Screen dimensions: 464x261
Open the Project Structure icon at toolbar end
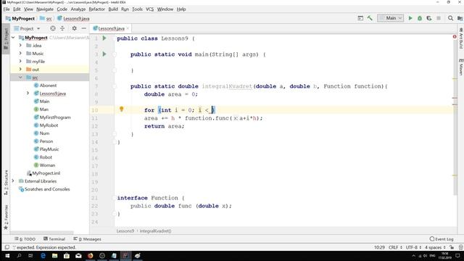point(460,18)
